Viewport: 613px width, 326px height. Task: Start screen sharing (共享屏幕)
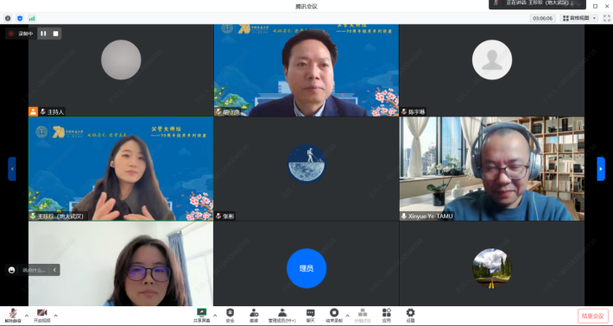[201, 316]
